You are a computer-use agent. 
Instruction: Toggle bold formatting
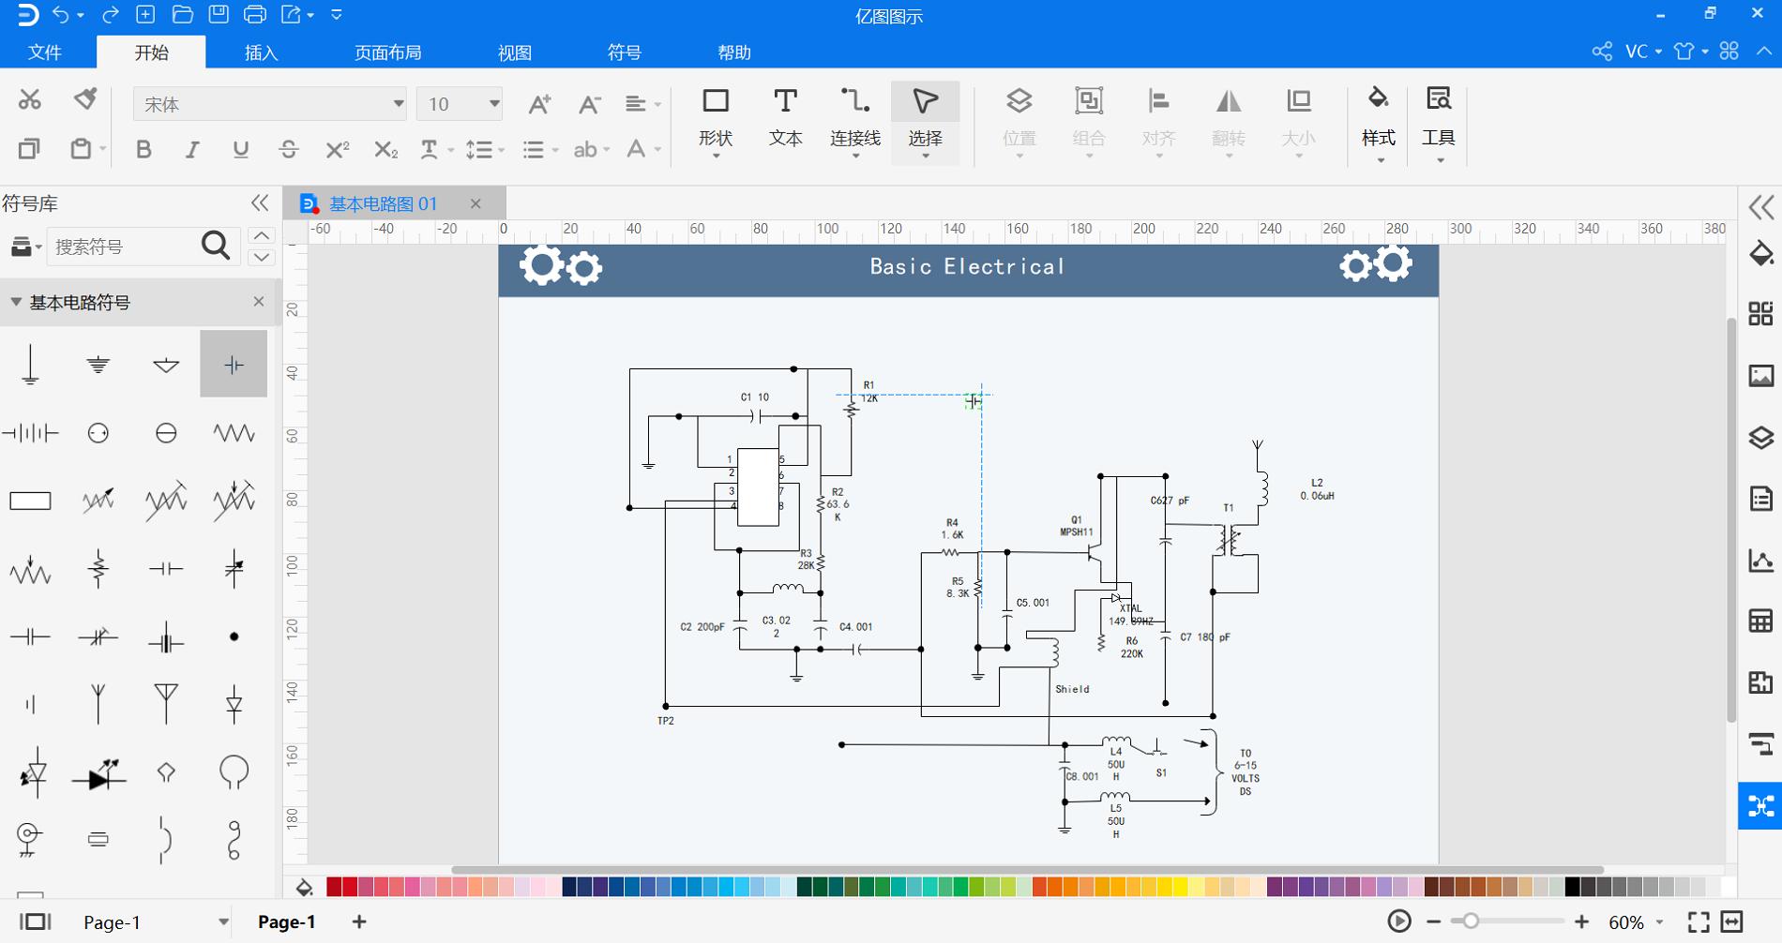[143, 149]
